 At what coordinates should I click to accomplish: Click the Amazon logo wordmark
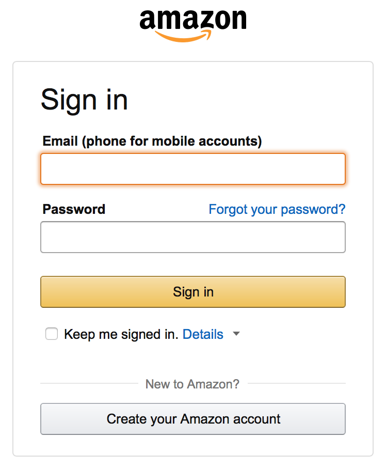pyautogui.click(x=192, y=20)
